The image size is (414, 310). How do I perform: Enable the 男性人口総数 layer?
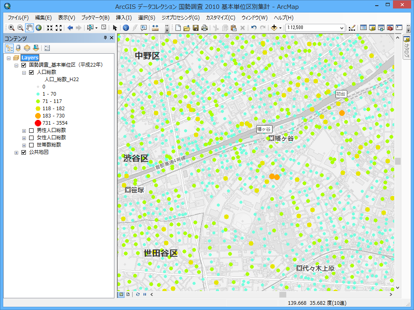pyautogui.click(x=32, y=130)
